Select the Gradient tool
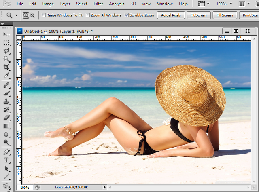The width and height of the screenshot is (259, 192). click(x=6, y=126)
